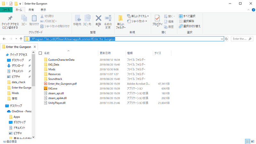
Task: Open Downloads (ダウンロード) in Quick access
Action: click(x=16, y=66)
